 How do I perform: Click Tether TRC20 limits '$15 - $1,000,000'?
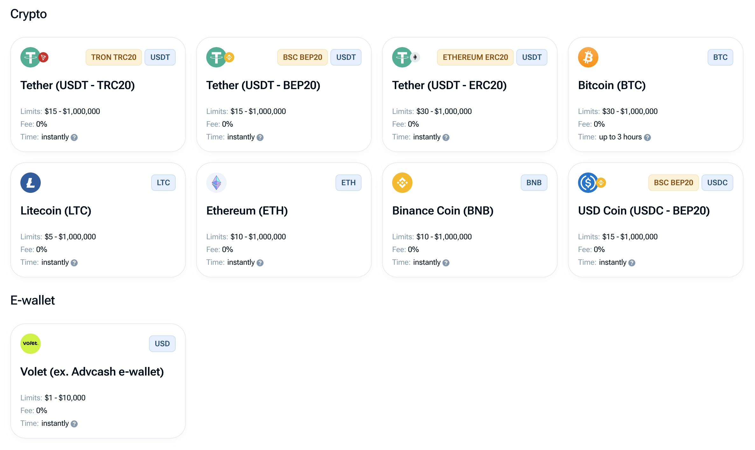coord(72,111)
